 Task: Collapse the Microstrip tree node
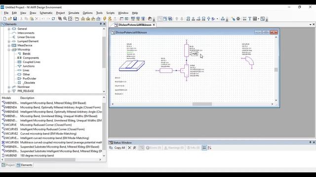(x=9, y=50)
